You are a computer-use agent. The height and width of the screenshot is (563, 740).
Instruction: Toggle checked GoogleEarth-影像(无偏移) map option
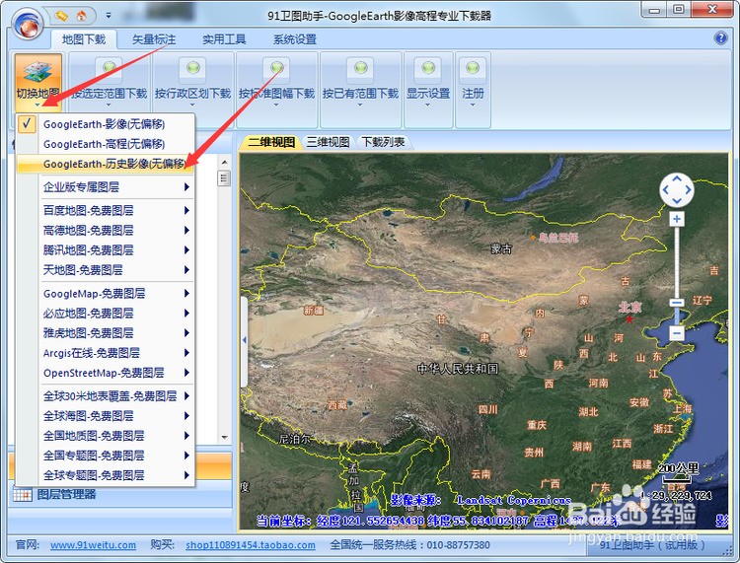coord(106,124)
